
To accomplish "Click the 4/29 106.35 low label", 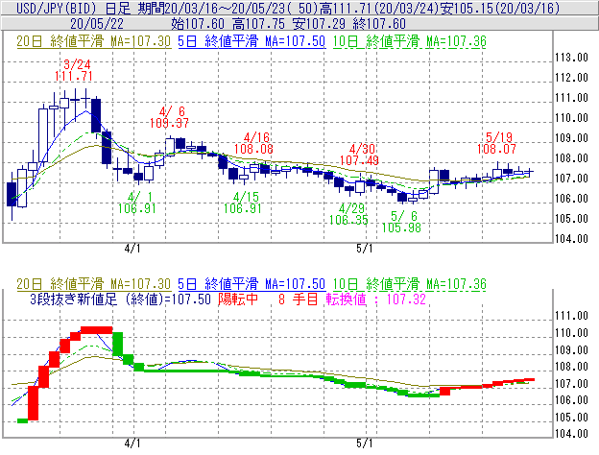I will click(x=348, y=214).
